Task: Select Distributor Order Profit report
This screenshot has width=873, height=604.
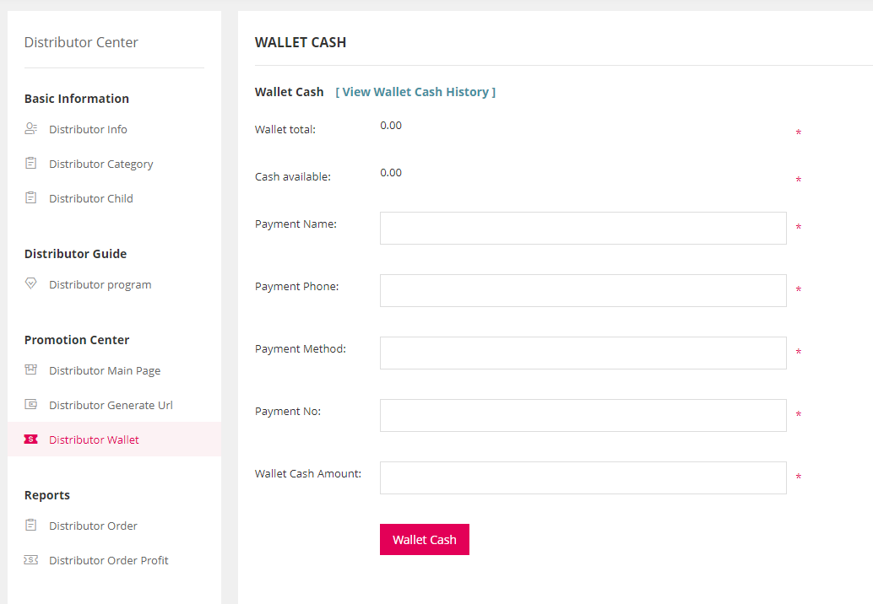Action: tap(109, 561)
